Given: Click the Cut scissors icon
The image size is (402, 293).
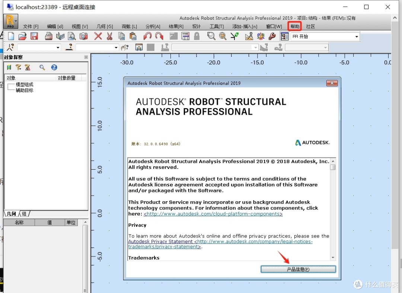Looking at the screenshot, I should pyautogui.click(x=109, y=36).
